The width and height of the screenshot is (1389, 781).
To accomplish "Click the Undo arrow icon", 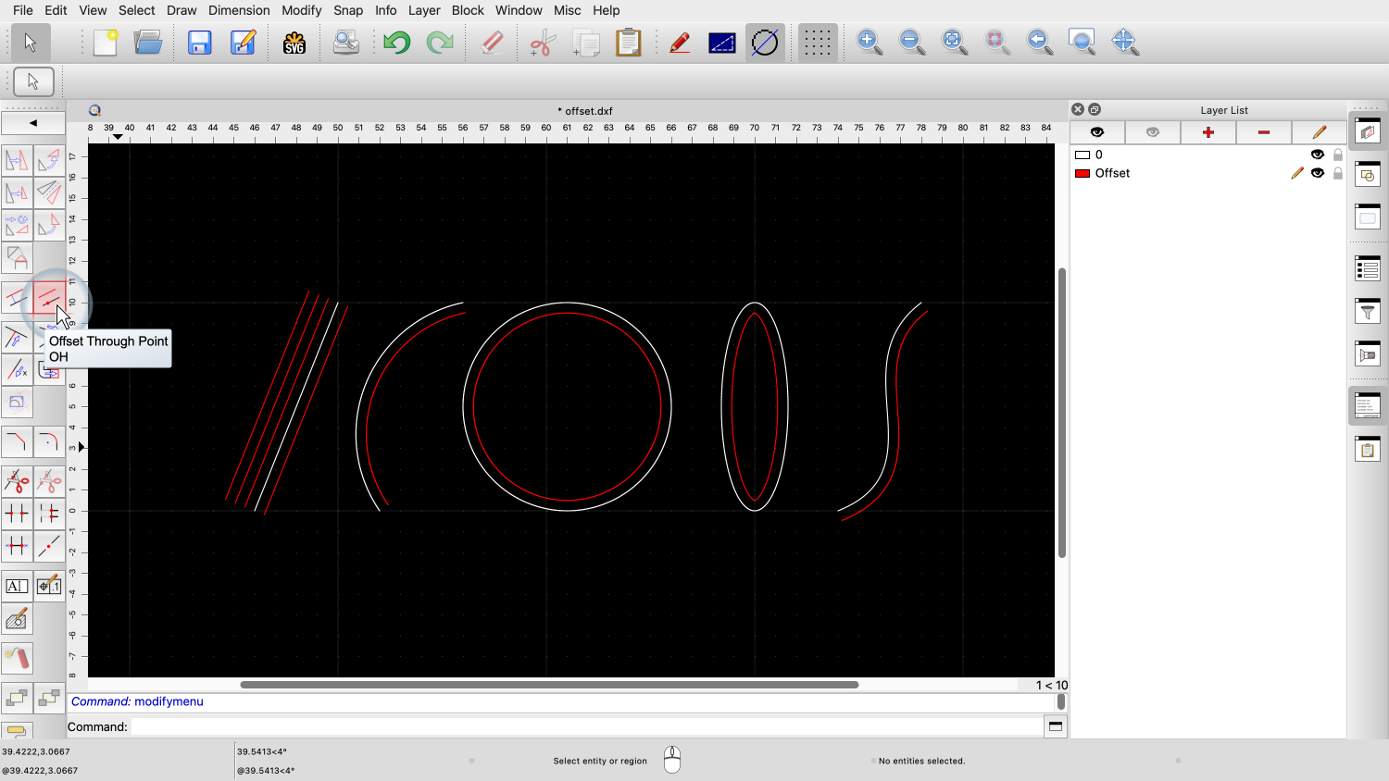I will point(396,42).
